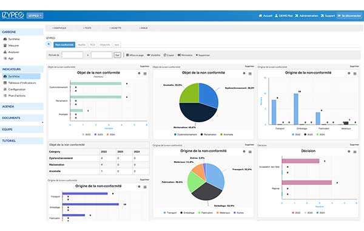Image resolution: width=364 pixels, height=231 pixels.
Task: Open Analyser in the CARBONE section
Action: (x=12, y=52)
